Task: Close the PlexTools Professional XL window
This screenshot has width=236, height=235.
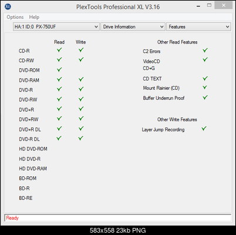Action: click(224, 5)
